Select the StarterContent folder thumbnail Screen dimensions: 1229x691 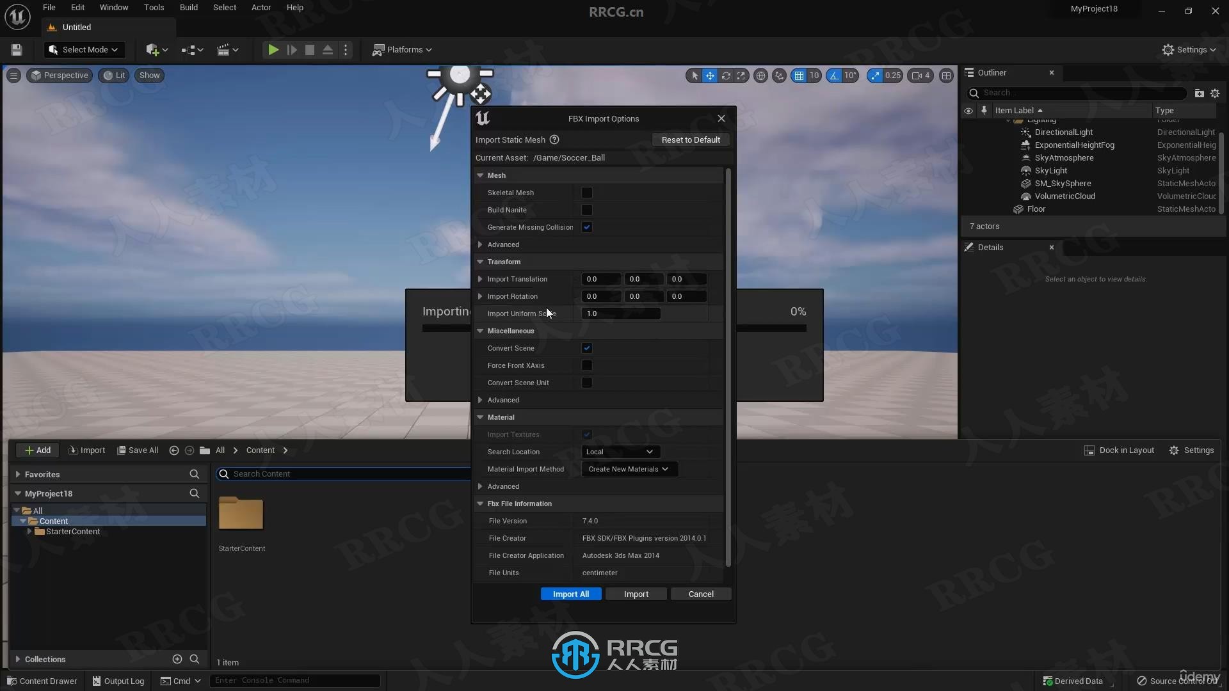click(x=241, y=514)
